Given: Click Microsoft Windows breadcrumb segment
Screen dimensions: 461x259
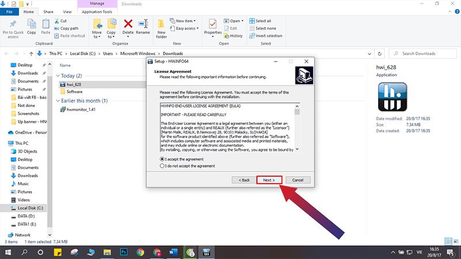Looking at the screenshot, I should [138, 54].
